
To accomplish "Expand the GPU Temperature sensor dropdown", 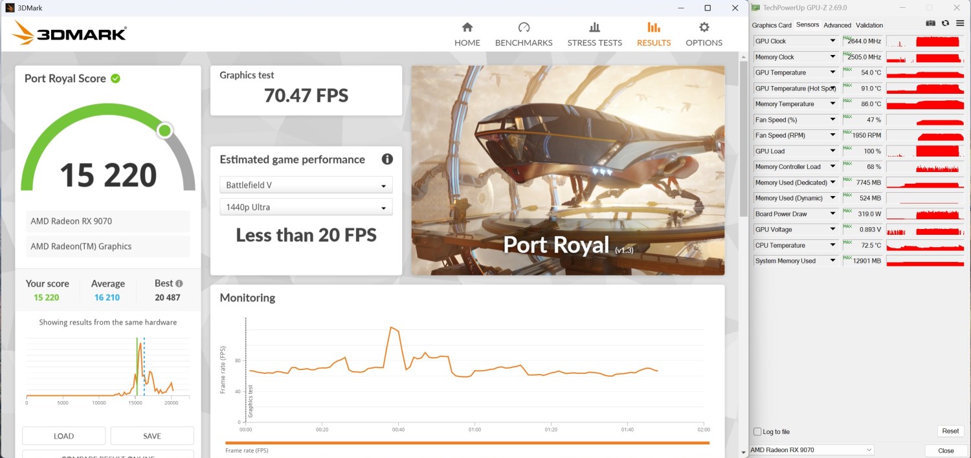I will 833,72.
